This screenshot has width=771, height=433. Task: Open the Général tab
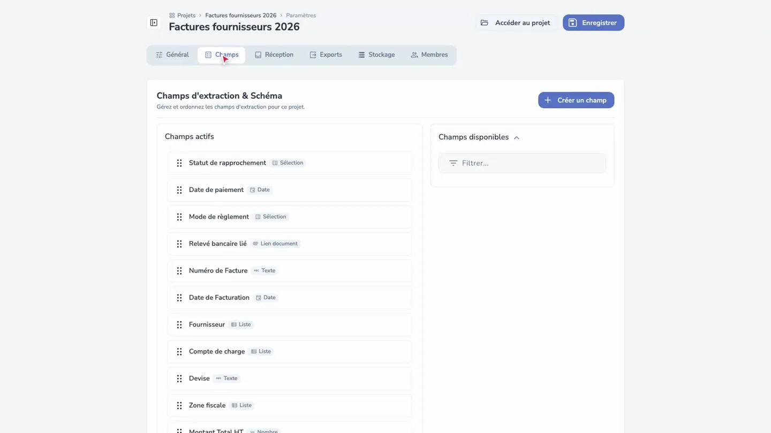coord(172,55)
